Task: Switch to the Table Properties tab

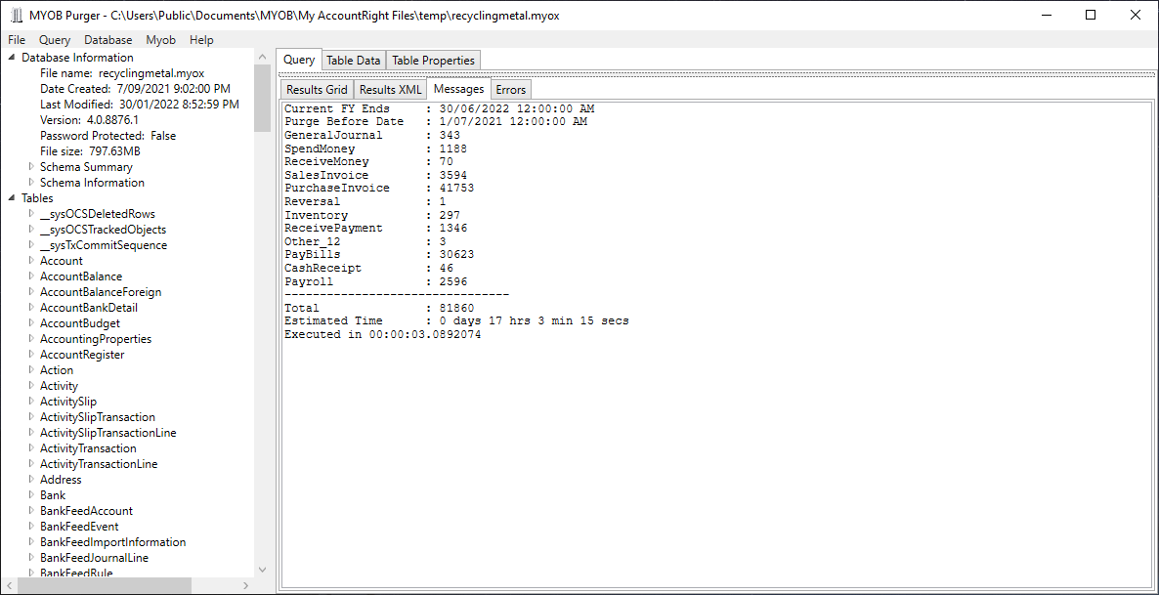Action: [434, 61]
